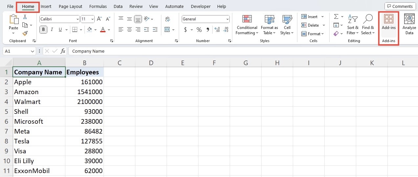Select row 4 header
The image size is (418, 177).
coord(6,102)
